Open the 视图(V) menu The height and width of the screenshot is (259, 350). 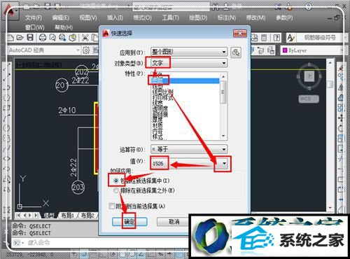click(x=88, y=17)
